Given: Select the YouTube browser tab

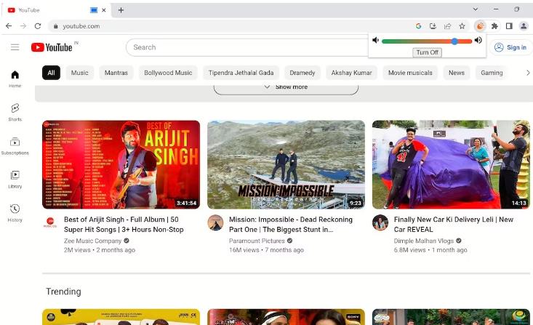Looking at the screenshot, I should click(56, 10).
